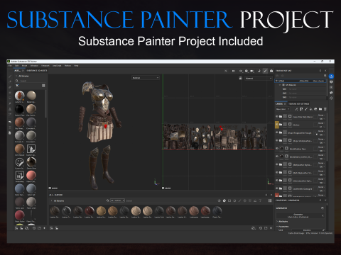The height and width of the screenshot is (255, 341).
Task: Switch to the Layers tab
Action: 279,104
